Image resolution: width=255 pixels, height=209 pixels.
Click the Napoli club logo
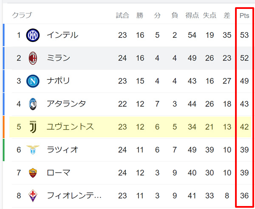coord(32,81)
